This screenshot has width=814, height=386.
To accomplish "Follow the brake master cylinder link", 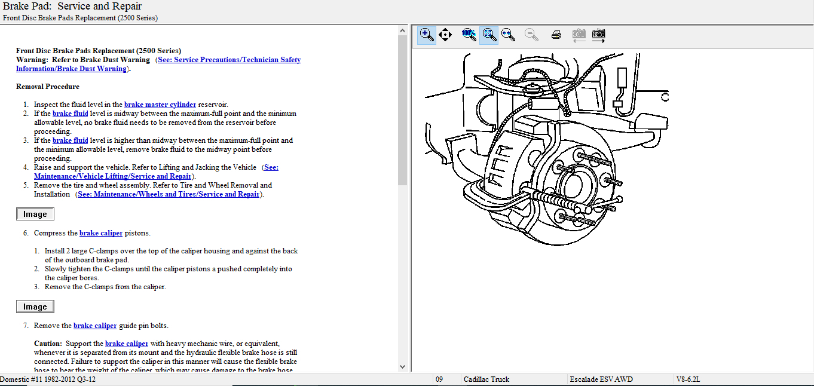I will [160, 105].
